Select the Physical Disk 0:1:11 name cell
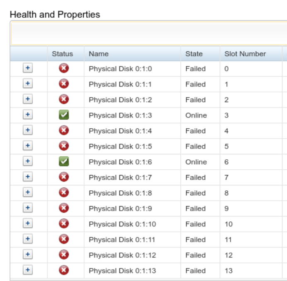287x281 pixels. [122, 240]
